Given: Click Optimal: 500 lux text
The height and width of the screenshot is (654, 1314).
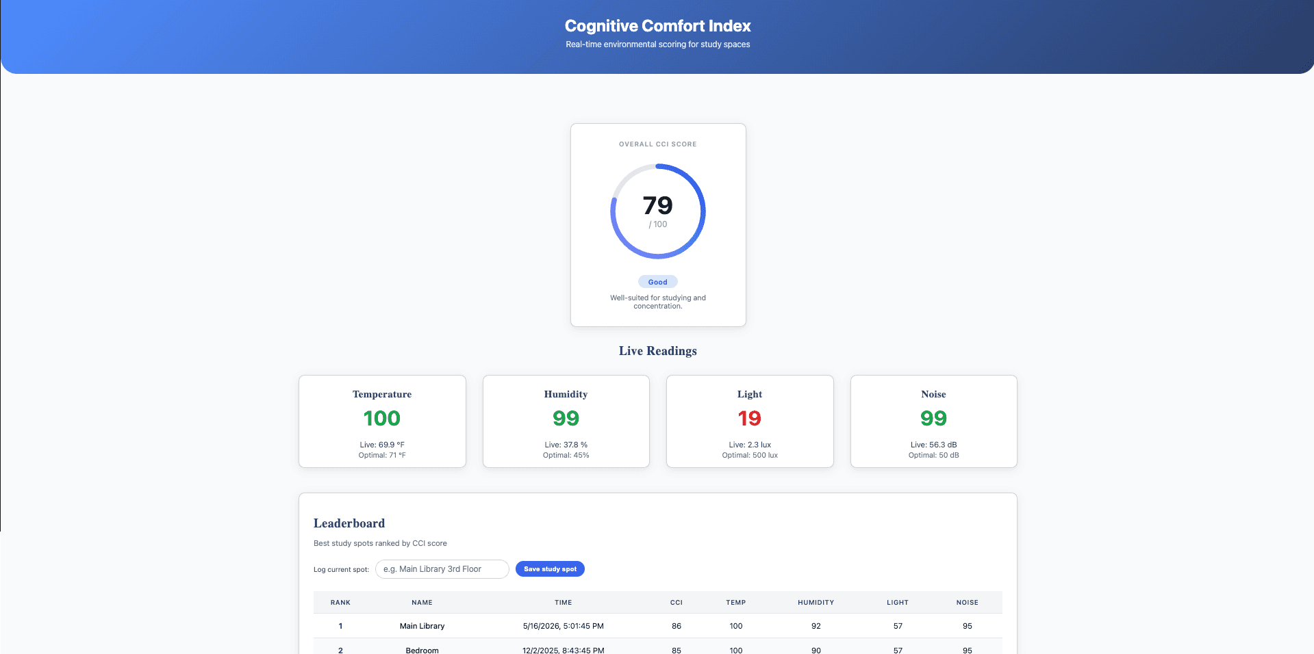Looking at the screenshot, I should pos(750,456).
